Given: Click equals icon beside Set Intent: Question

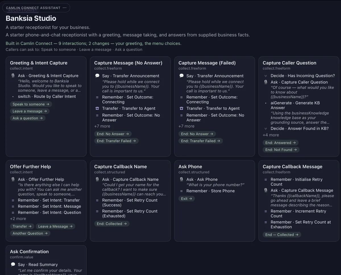Looking at the screenshot, I should pyautogui.click(x=13, y=212).
